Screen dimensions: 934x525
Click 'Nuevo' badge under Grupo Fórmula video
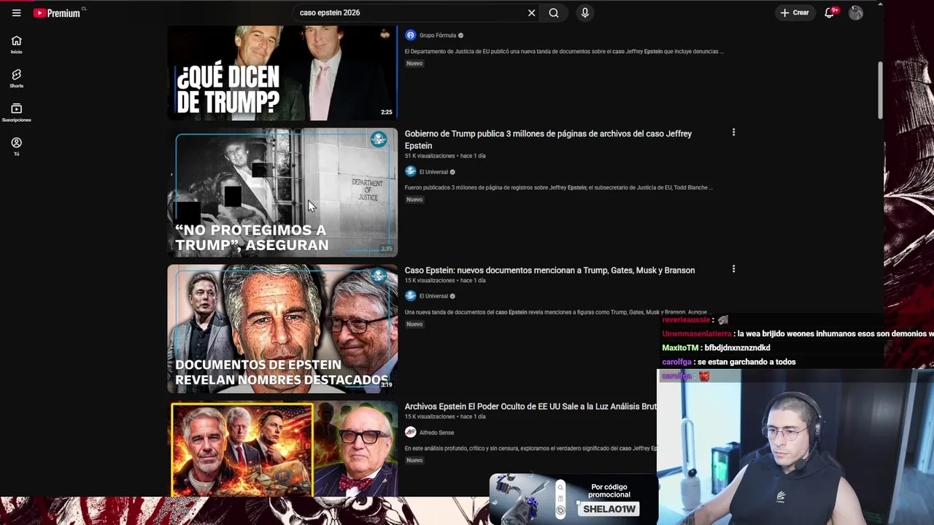click(x=414, y=63)
